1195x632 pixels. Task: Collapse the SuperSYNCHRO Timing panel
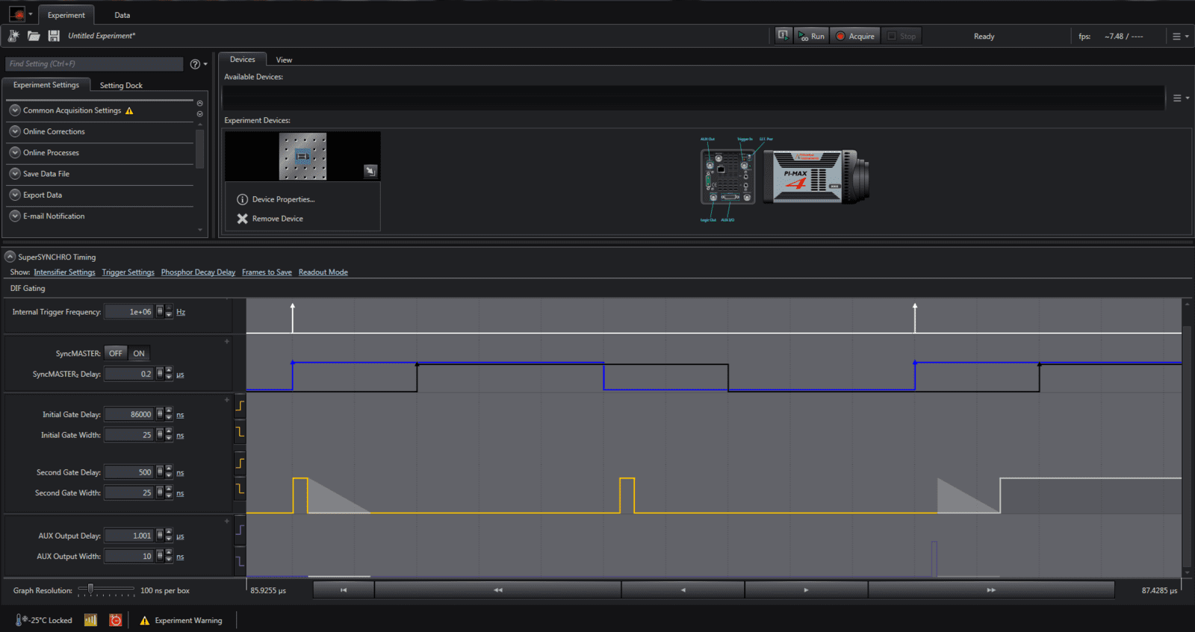[x=10, y=257]
